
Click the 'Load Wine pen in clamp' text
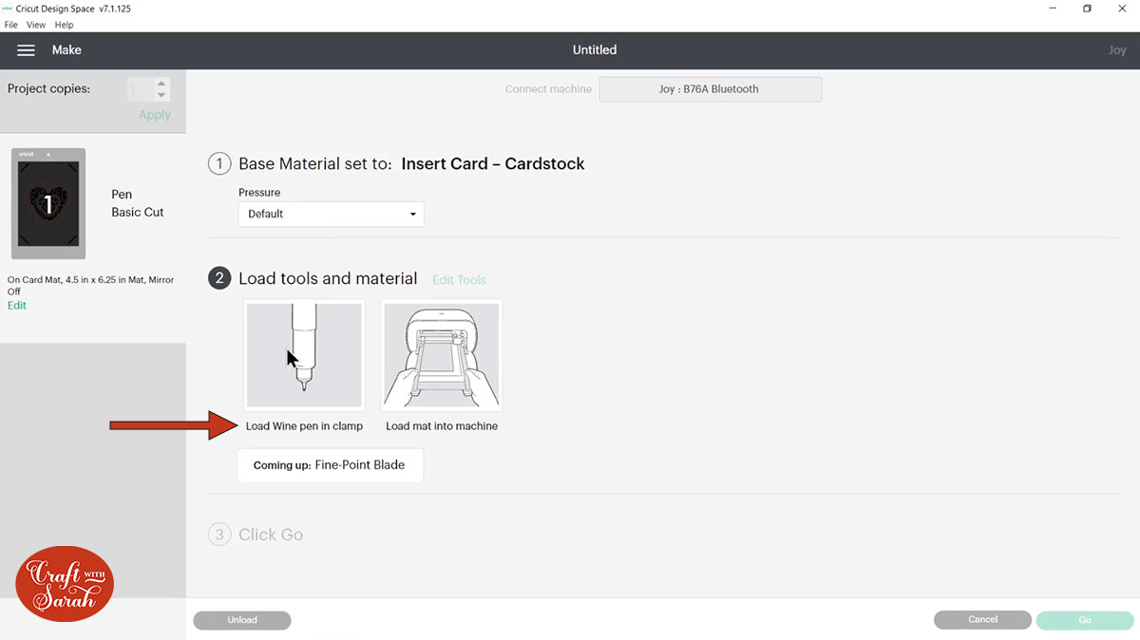click(304, 426)
